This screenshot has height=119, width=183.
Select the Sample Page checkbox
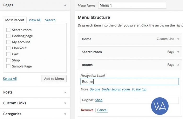pyautogui.click(x=8, y=66)
